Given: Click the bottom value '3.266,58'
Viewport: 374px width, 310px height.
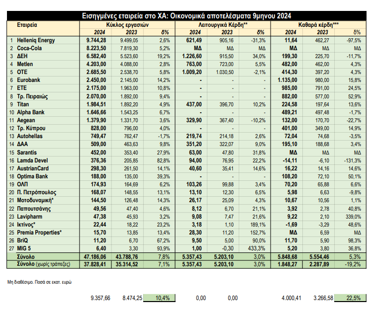Looking at the screenshot, I should click(x=323, y=298).
